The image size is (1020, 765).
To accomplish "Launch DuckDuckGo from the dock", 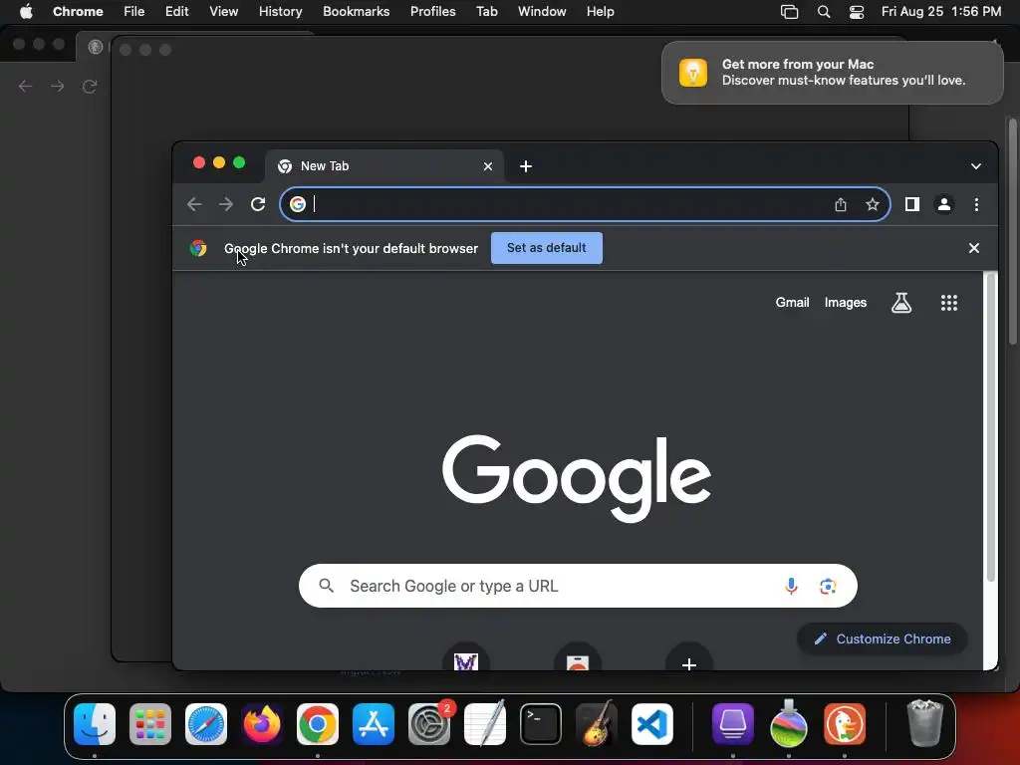I will [x=845, y=724].
